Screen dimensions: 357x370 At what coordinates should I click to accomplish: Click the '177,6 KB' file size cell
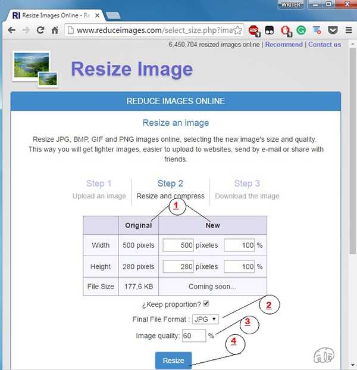pyautogui.click(x=139, y=287)
